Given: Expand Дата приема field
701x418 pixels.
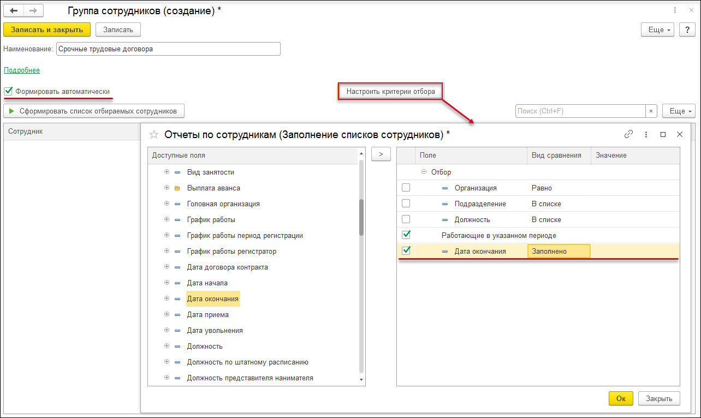Looking at the screenshot, I should click(167, 315).
